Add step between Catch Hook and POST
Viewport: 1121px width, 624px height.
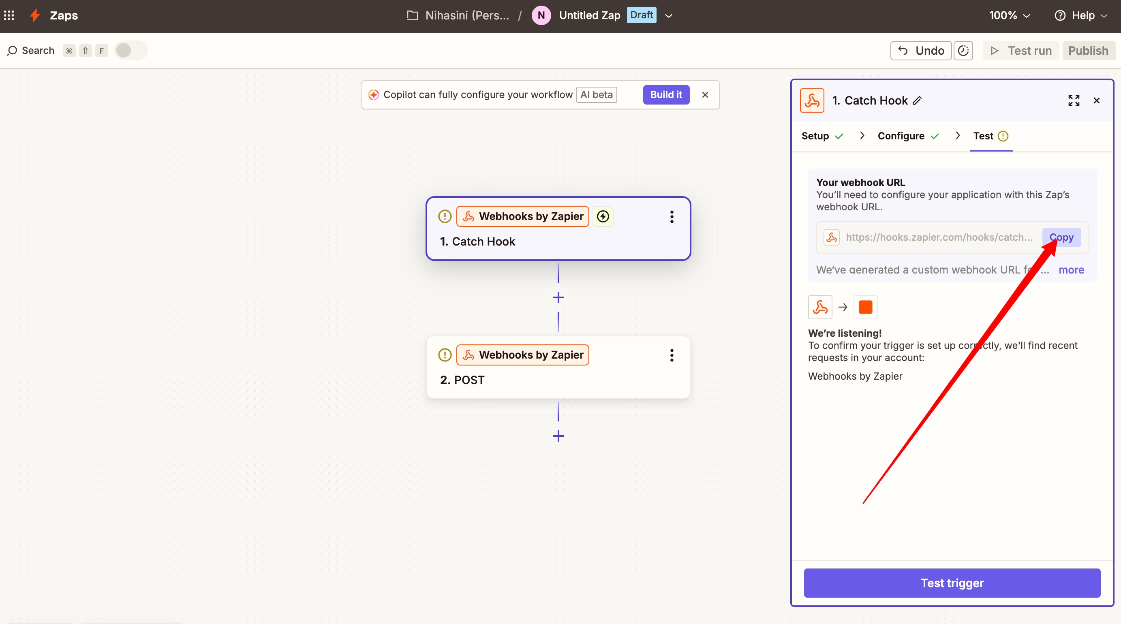point(558,298)
